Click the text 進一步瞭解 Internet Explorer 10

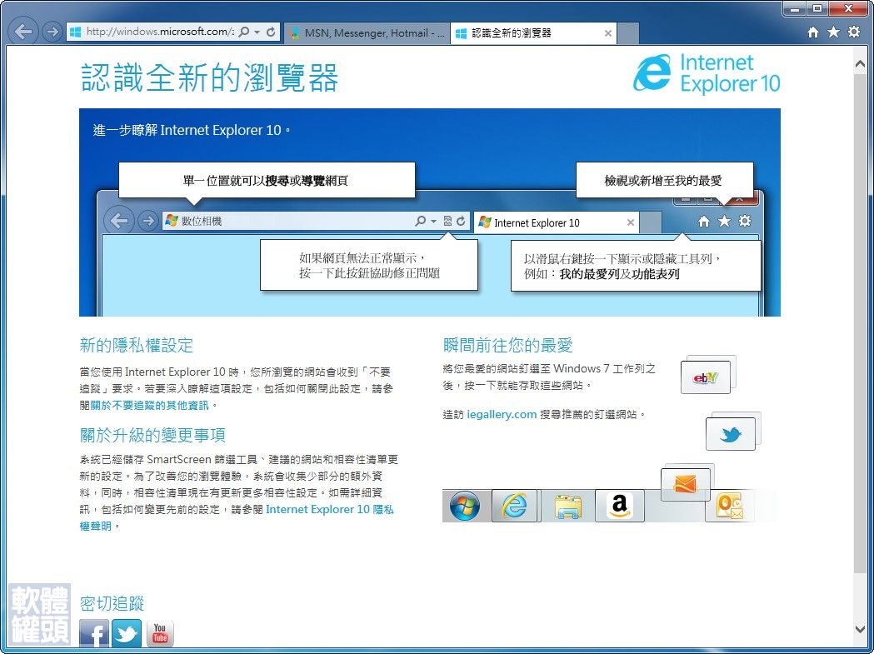(191, 131)
